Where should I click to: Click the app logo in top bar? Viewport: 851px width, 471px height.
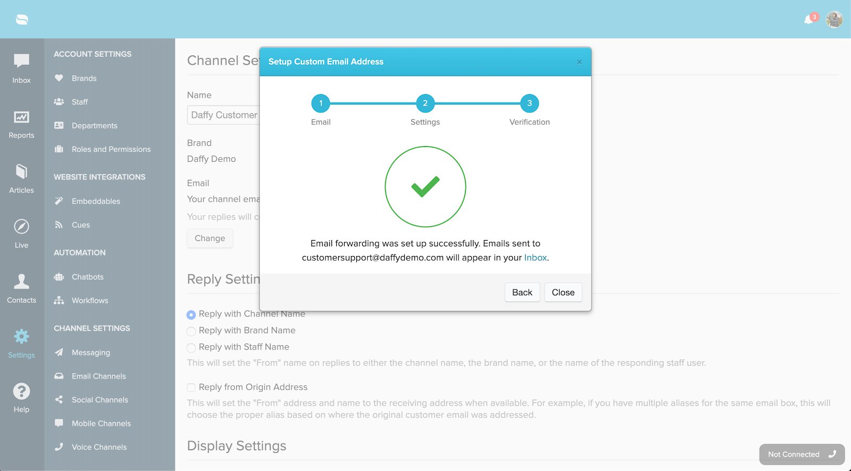(x=22, y=20)
